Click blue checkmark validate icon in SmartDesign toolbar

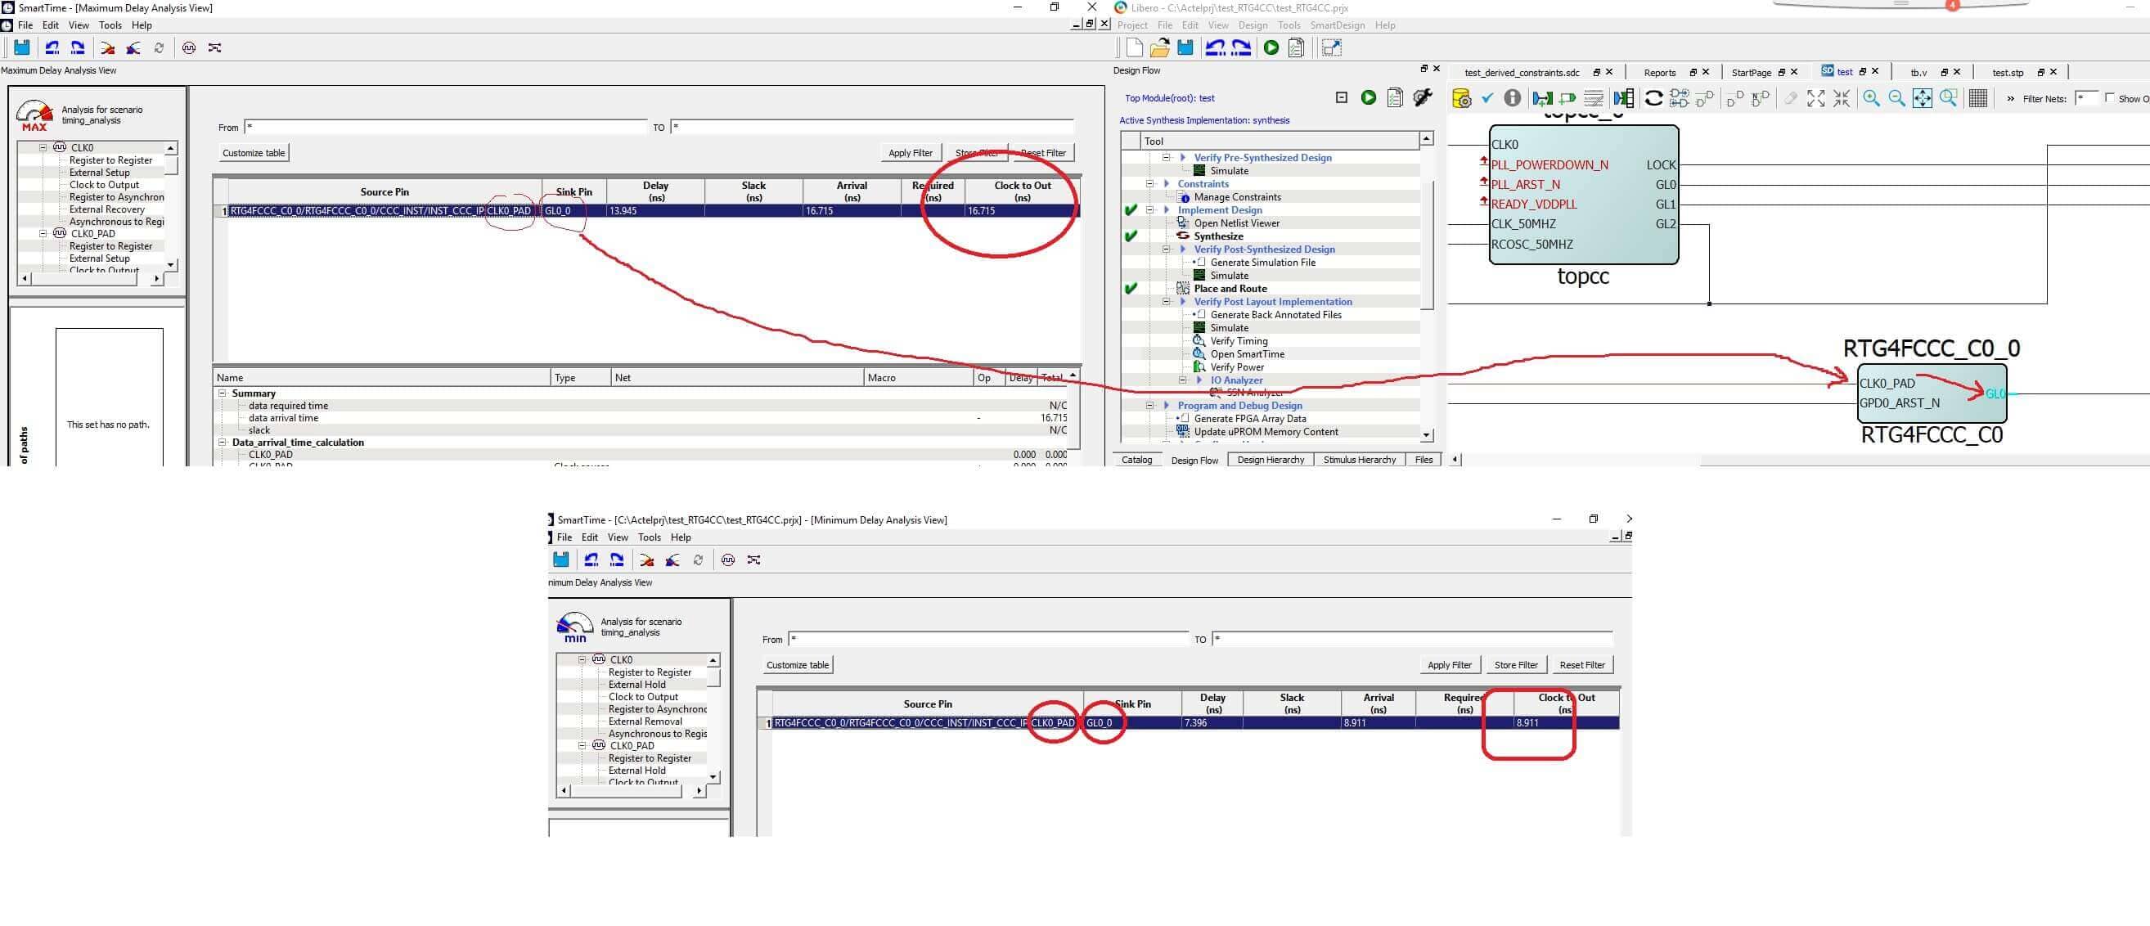1487,97
